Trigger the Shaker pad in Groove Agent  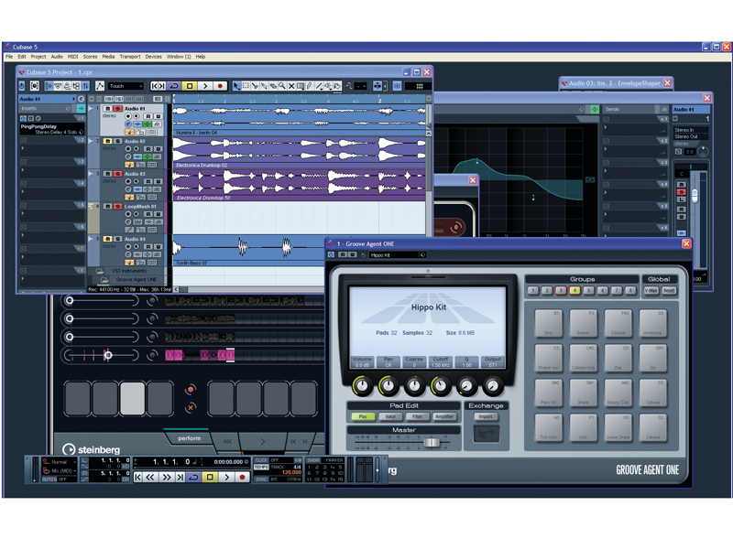(583, 323)
